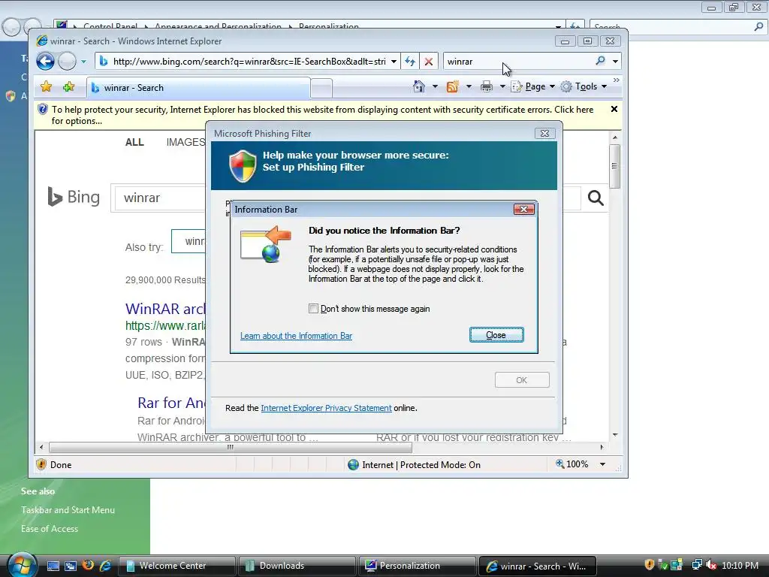The width and height of the screenshot is (769, 577).
Task: Click the IE Forward arrow button
Action: pos(67,62)
